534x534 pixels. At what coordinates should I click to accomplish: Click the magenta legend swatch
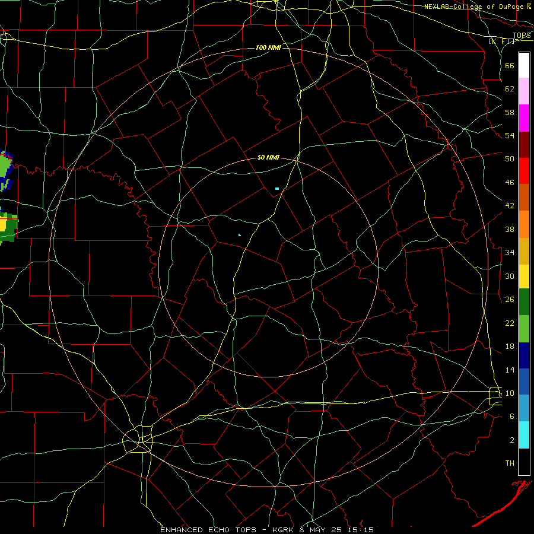(x=524, y=118)
